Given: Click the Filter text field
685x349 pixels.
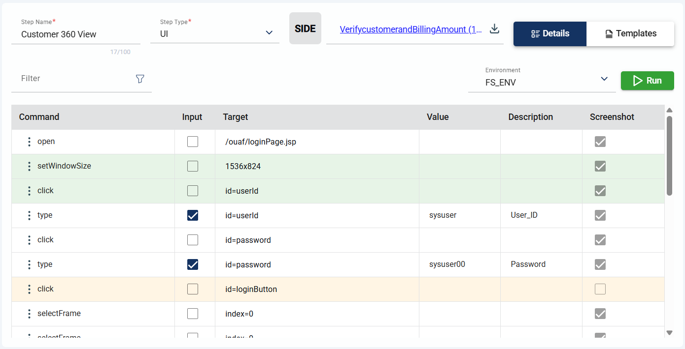Looking at the screenshot, I should pyautogui.click(x=74, y=79).
